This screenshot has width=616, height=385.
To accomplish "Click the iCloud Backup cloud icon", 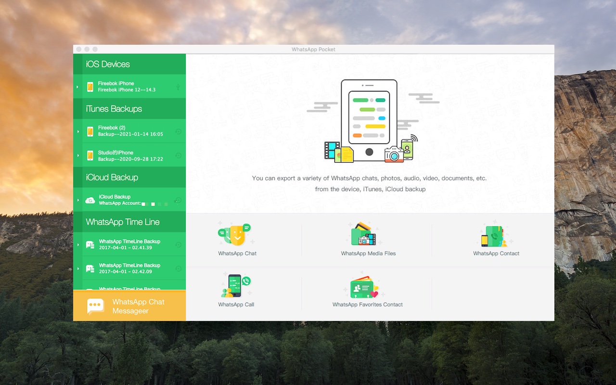I will click(90, 200).
